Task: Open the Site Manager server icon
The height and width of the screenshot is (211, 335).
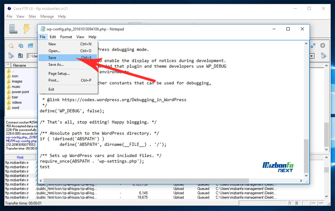Action: pos(13,29)
